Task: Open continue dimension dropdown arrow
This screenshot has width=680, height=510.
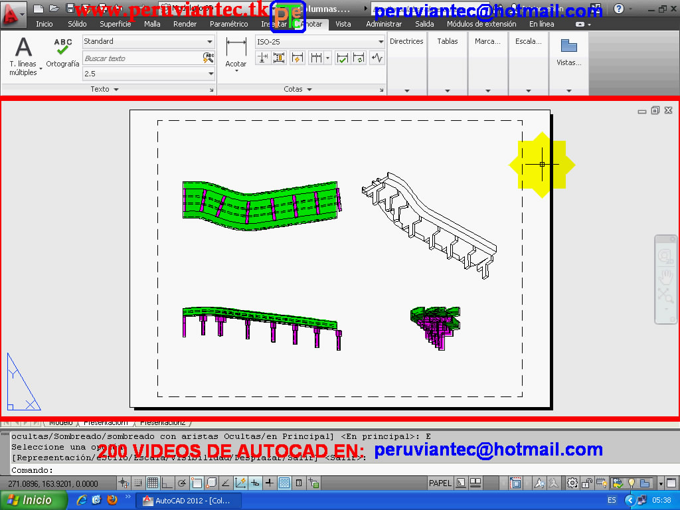Action: [328, 58]
